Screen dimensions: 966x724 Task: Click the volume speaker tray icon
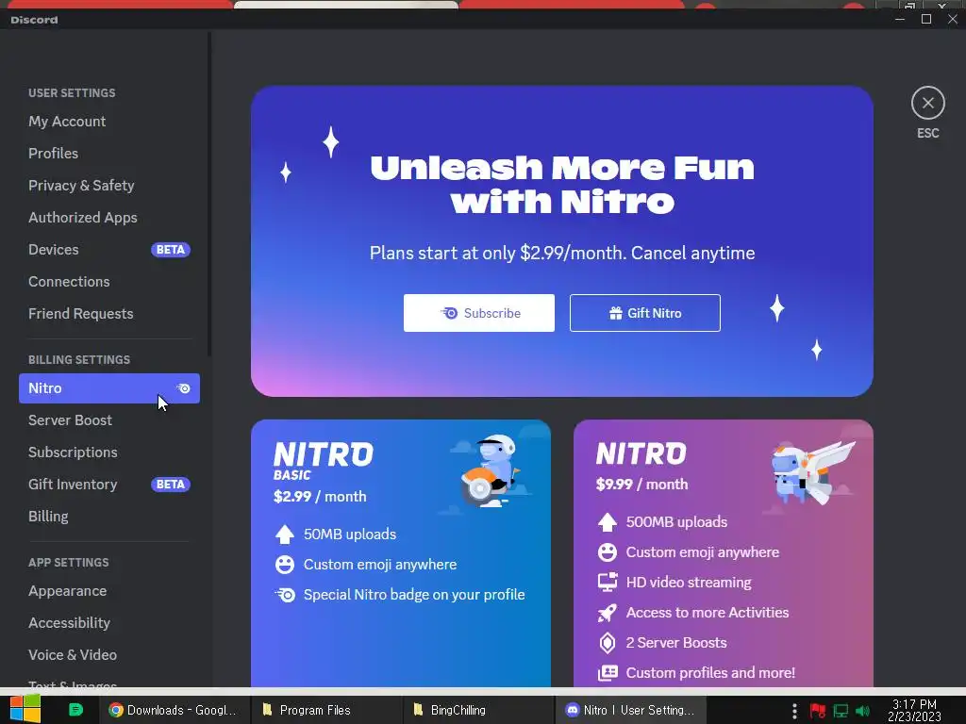tap(862, 711)
